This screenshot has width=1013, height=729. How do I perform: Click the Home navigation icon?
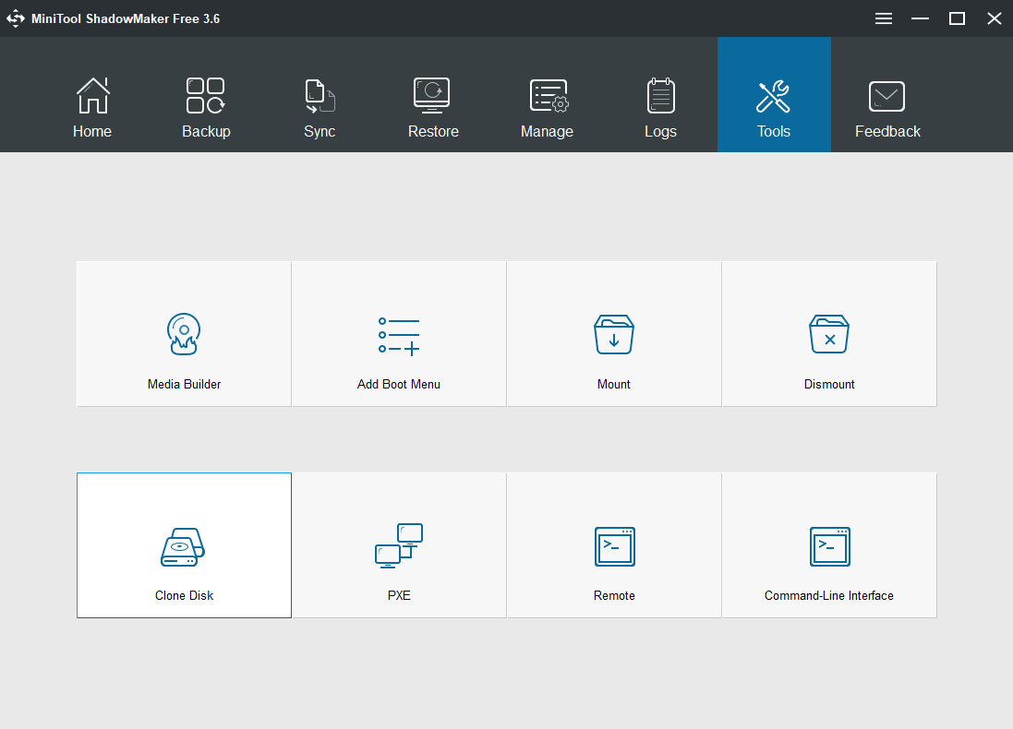tap(91, 95)
